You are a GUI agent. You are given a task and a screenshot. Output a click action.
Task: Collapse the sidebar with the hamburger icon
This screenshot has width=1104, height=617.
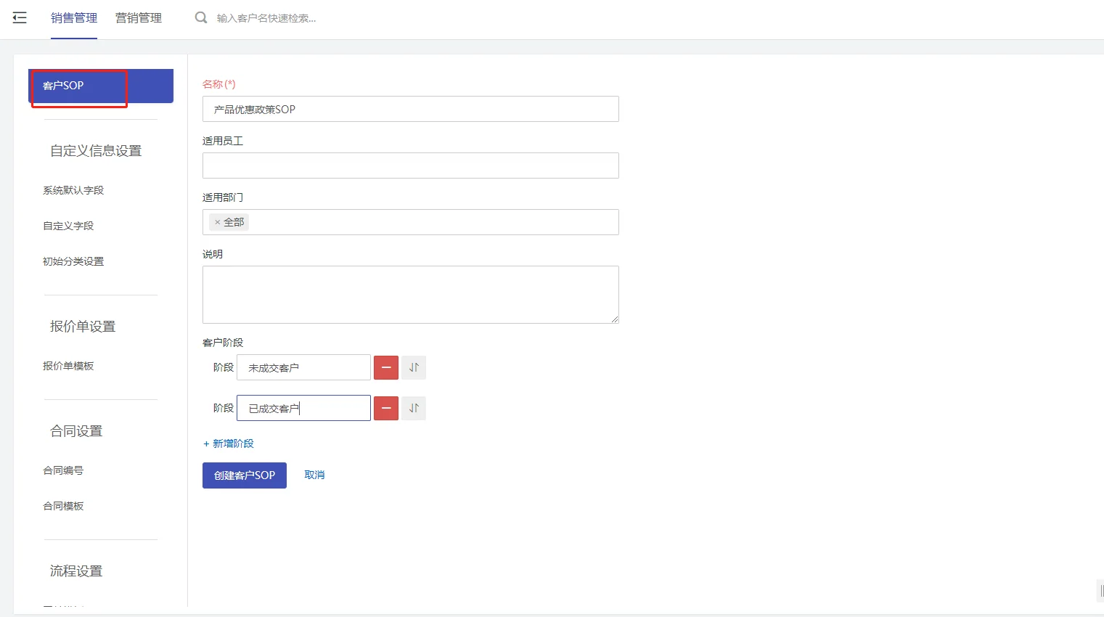[x=20, y=18]
